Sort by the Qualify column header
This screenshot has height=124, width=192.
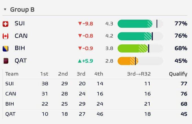pyautogui.click(x=178, y=74)
